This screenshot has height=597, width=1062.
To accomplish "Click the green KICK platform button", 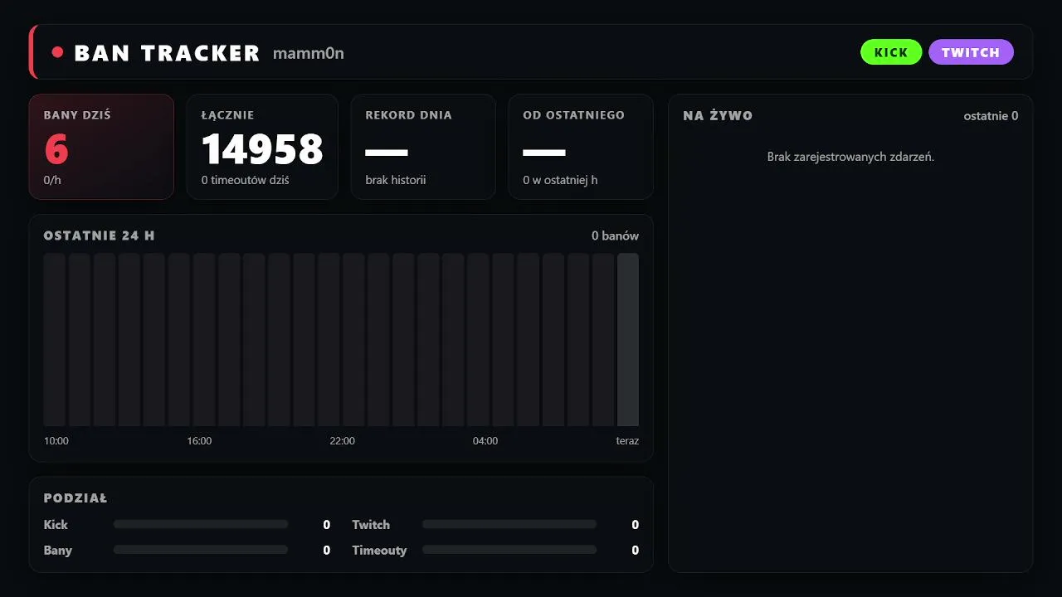I will pyautogui.click(x=891, y=52).
